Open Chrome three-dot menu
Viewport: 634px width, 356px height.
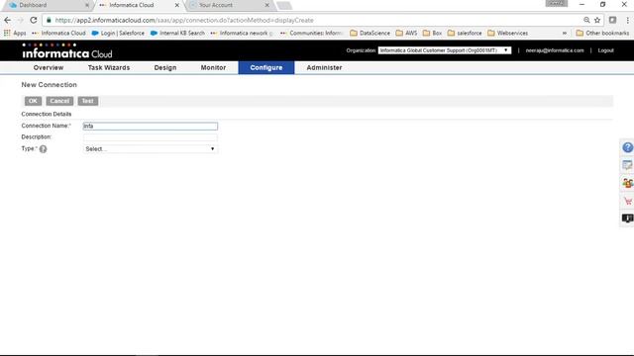pyautogui.click(x=627, y=20)
